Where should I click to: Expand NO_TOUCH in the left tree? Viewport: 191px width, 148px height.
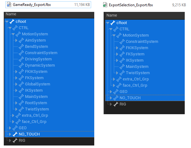(x=10, y=134)
